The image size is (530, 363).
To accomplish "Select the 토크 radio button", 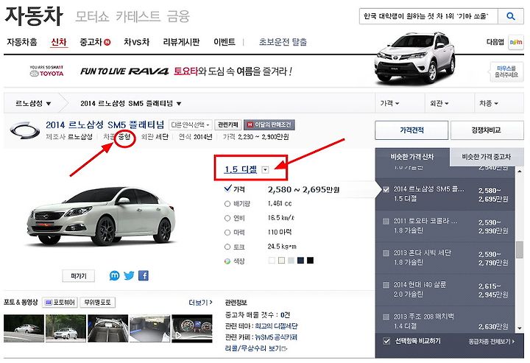I will pos(227,247).
